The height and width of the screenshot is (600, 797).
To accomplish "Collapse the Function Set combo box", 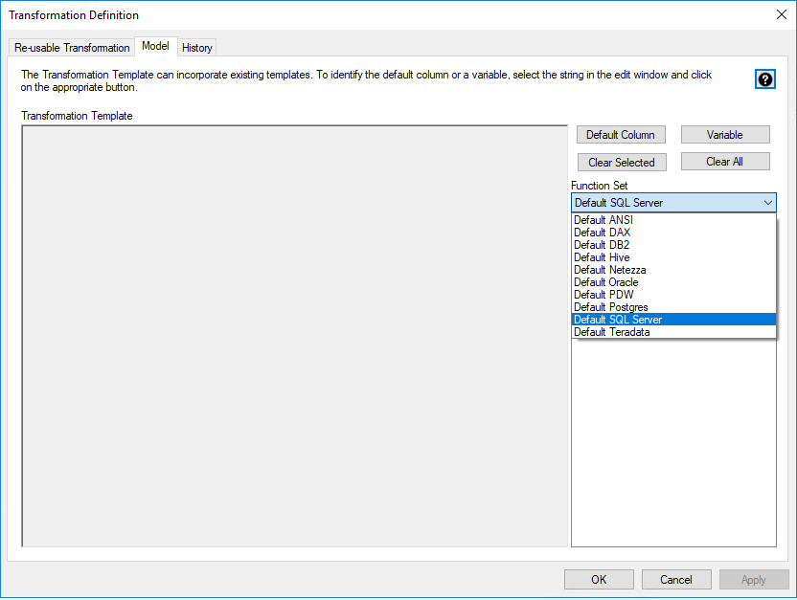I will click(768, 203).
